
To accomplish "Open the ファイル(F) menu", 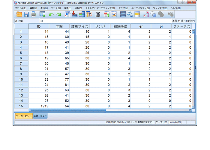I will pos(20,8).
